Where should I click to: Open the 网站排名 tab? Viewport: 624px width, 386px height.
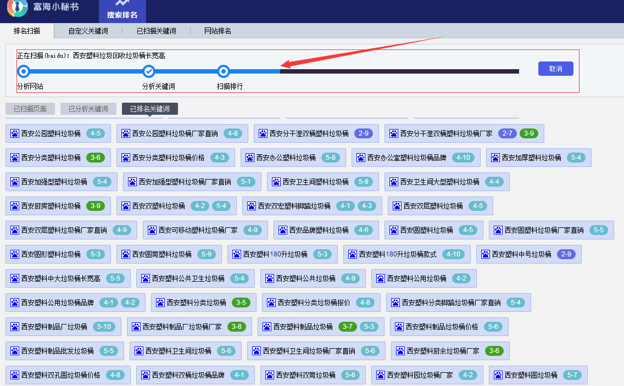coord(218,31)
